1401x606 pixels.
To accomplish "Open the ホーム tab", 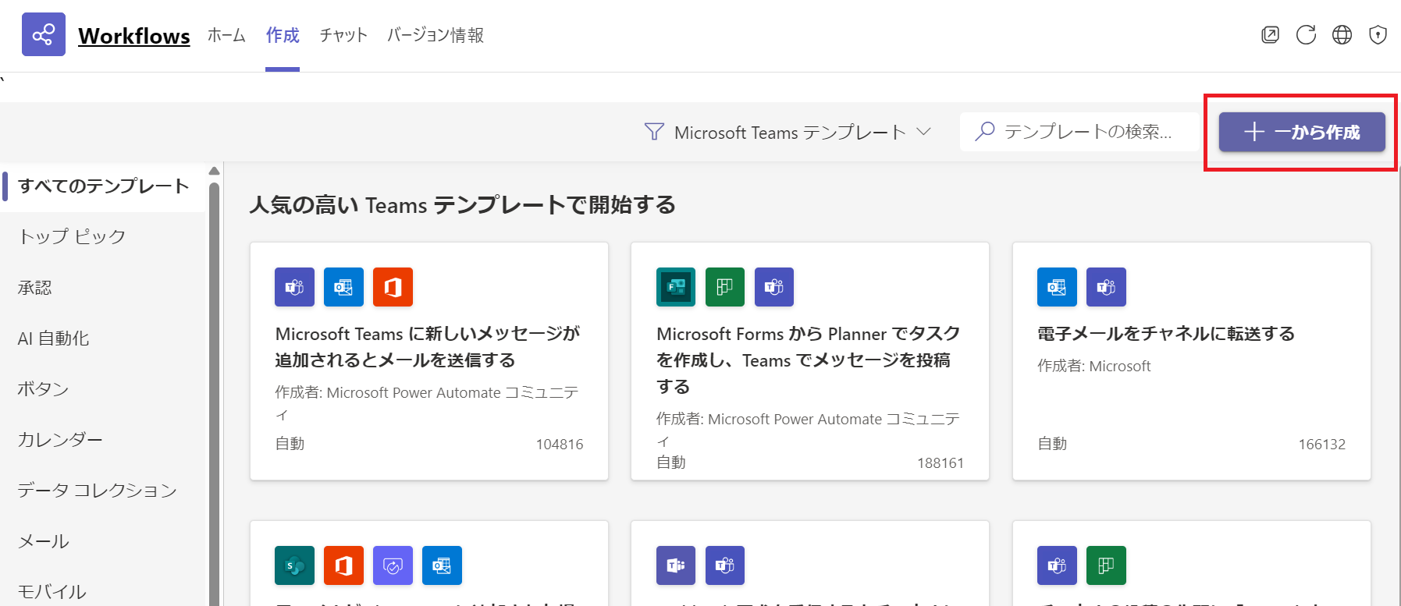I will pyautogui.click(x=226, y=35).
